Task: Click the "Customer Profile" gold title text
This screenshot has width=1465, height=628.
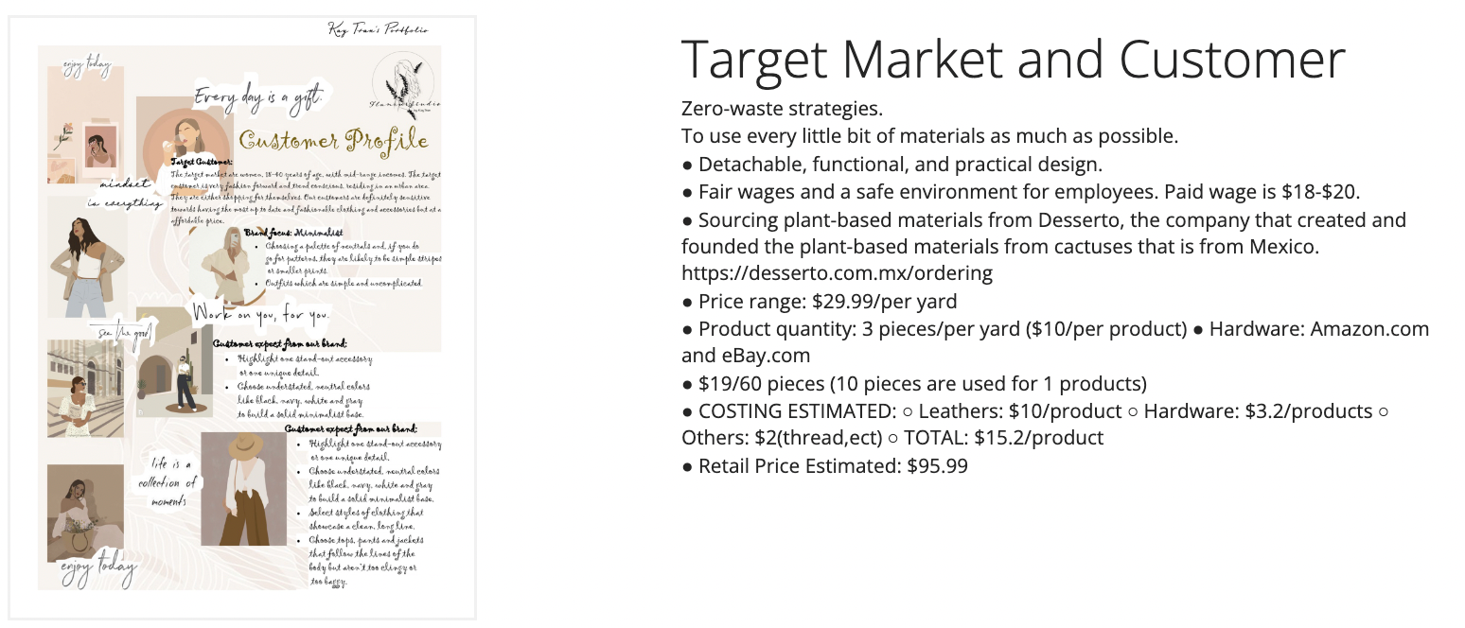Action: pos(333,141)
